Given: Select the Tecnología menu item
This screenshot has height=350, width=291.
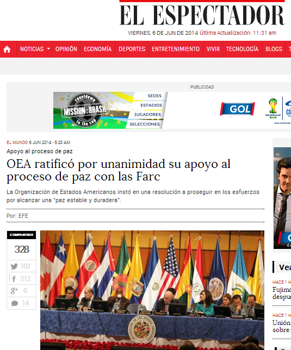Looking at the screenshot, I should pos(242,49).
